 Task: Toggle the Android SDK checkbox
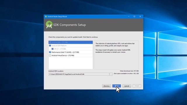[50, 42]
